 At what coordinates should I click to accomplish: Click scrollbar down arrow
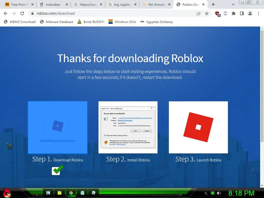pos(262,186)
